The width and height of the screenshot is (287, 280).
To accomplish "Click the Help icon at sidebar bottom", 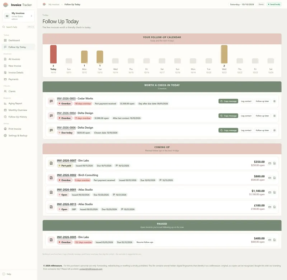I will pyautogui.click(x=4, y=274).
